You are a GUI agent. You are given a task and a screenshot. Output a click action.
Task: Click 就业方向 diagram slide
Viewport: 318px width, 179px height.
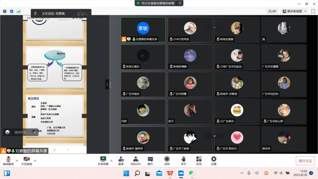tap(55, 67)
